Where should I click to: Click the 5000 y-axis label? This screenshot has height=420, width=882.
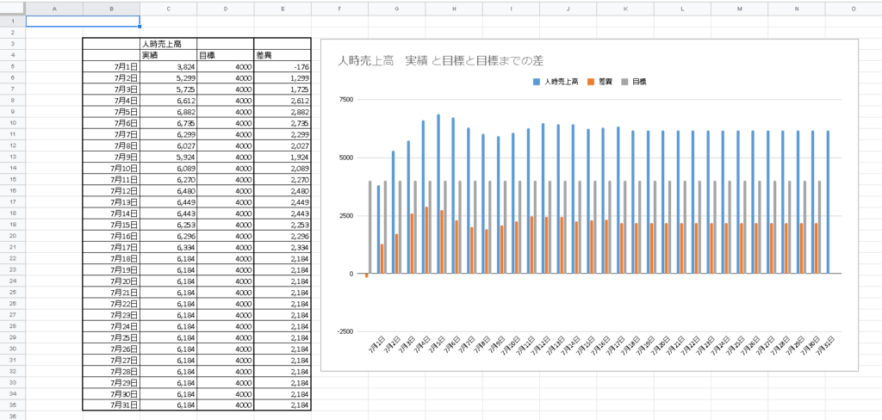(x=345, y=158)
